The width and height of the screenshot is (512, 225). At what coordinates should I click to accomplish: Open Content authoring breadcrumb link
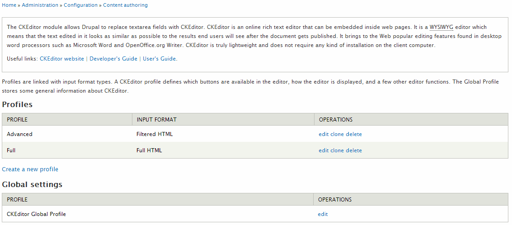pos(125,5)
